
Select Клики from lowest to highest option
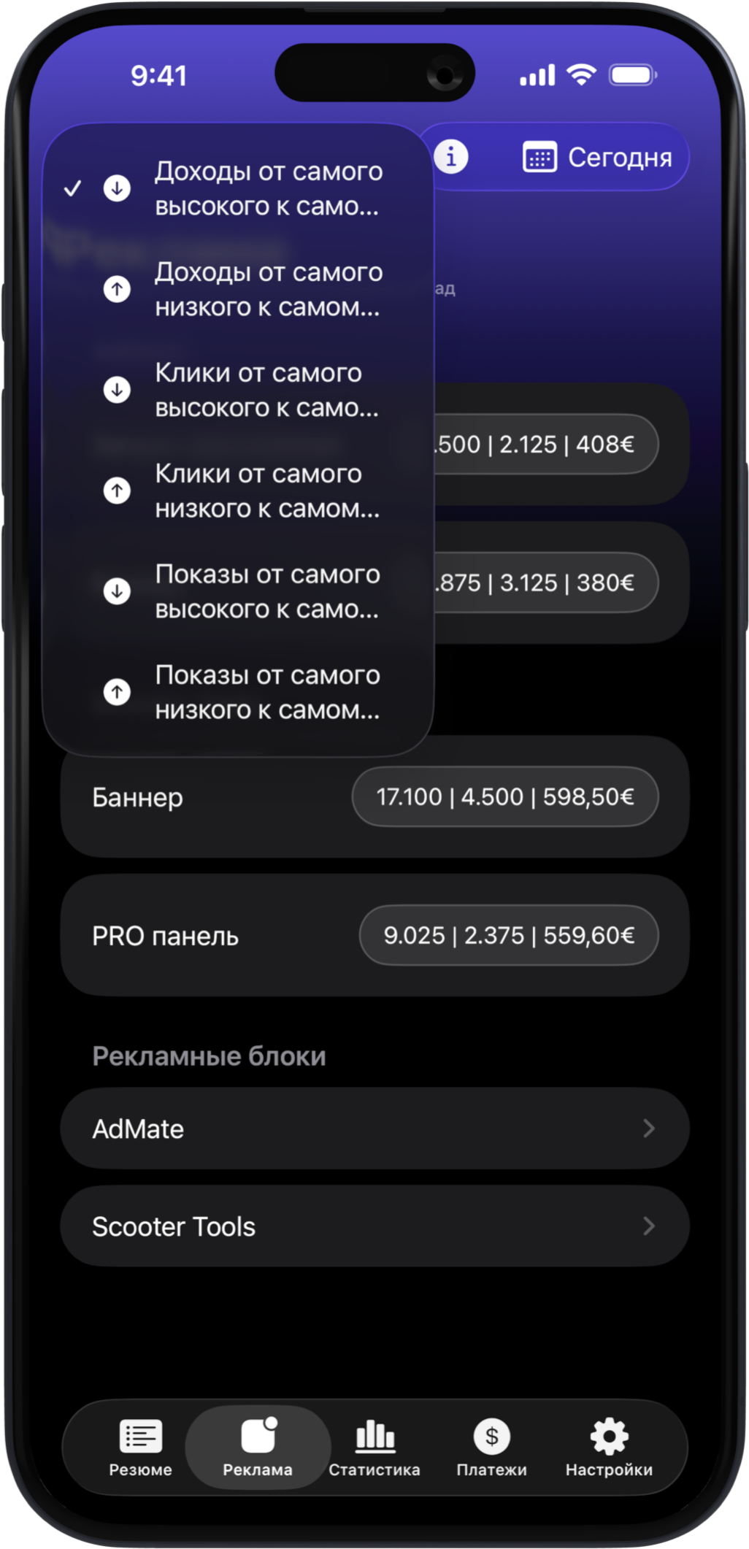[x=267, y=491]
